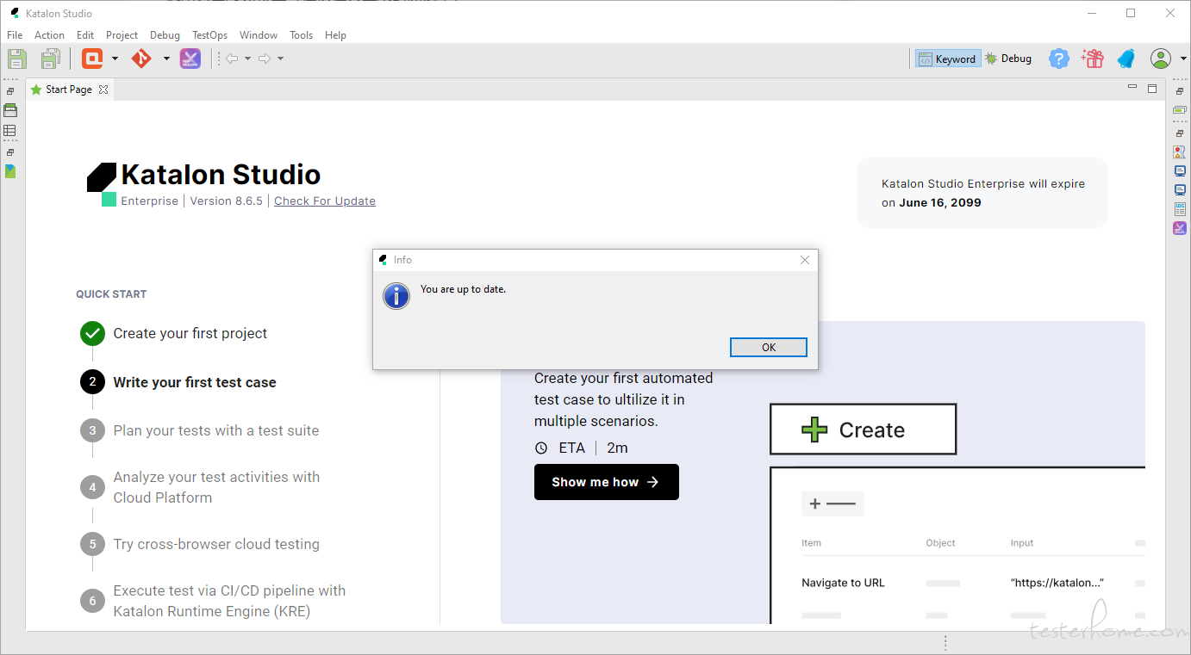Click the green Katalon icon in left sidebar
Screen dimensions: 1191x655
[10, 171]
